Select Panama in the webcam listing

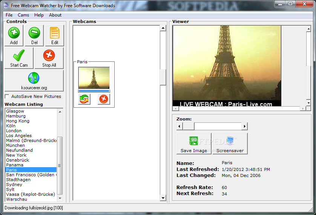(x=31, y=165)
